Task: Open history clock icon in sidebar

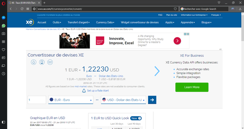Action: (3, 74)
